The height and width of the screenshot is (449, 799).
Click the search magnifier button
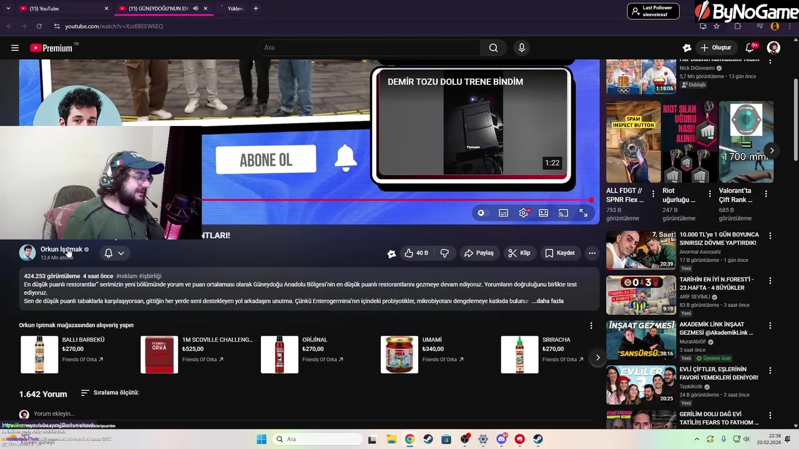tap(494, 48)
